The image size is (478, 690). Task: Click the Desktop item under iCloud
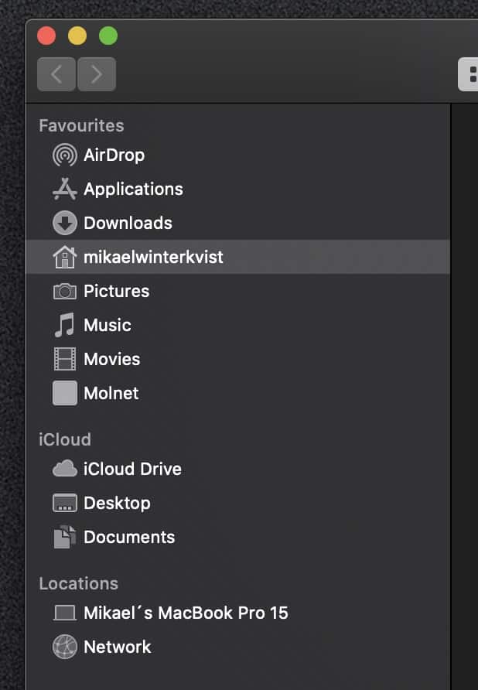pyautogui.click(x=237, y=503)
